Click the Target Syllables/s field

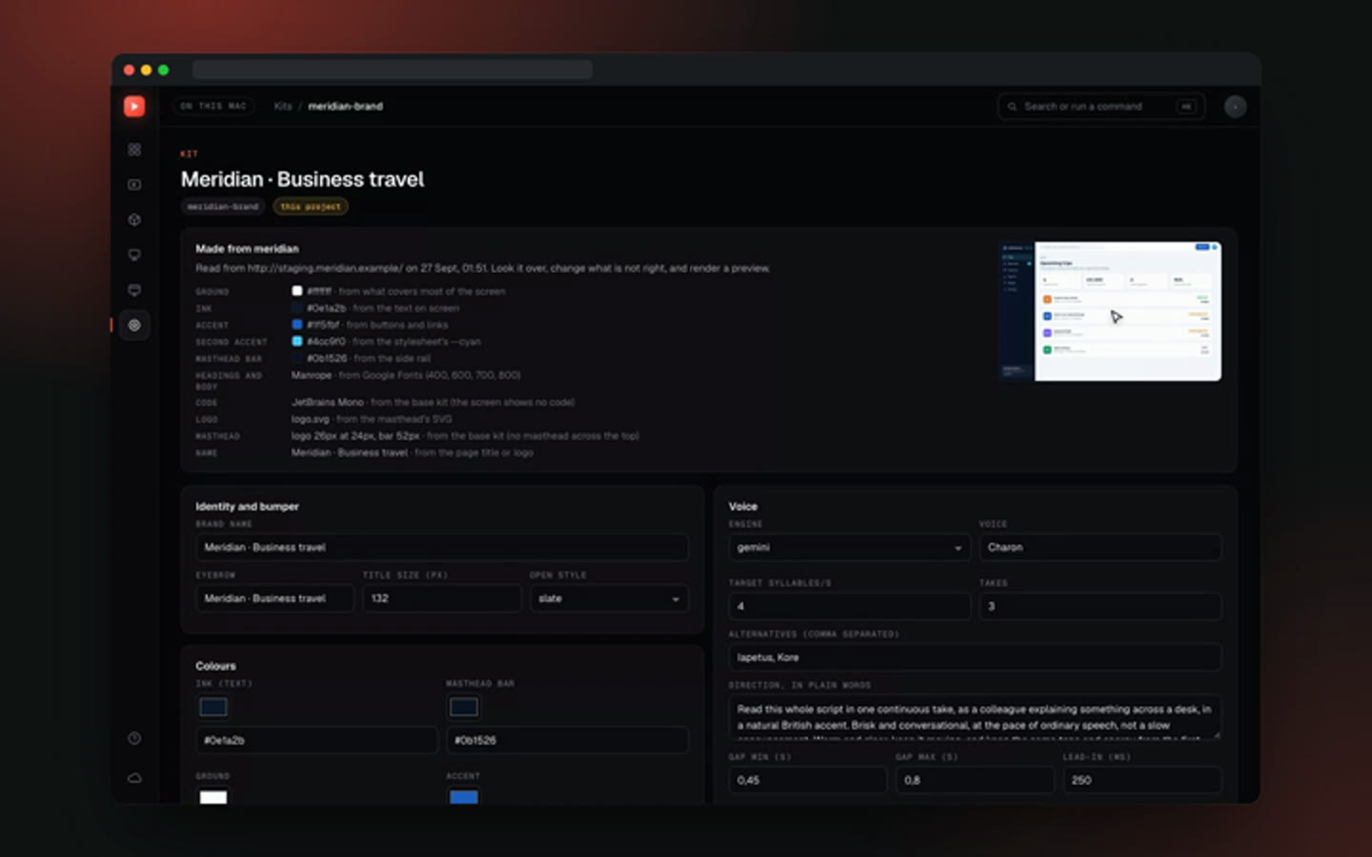click(x=849, y=607)
